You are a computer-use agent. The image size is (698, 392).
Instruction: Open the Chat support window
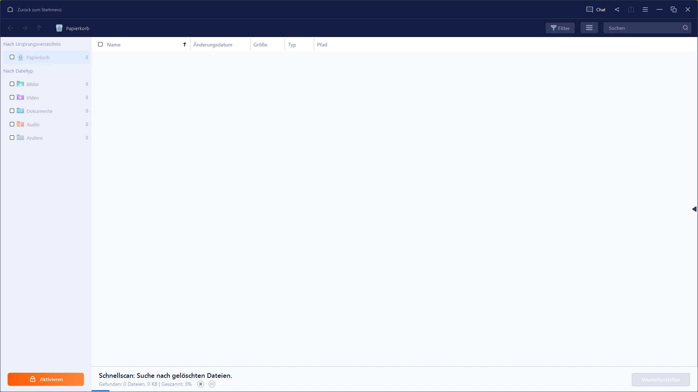point(596,9)
